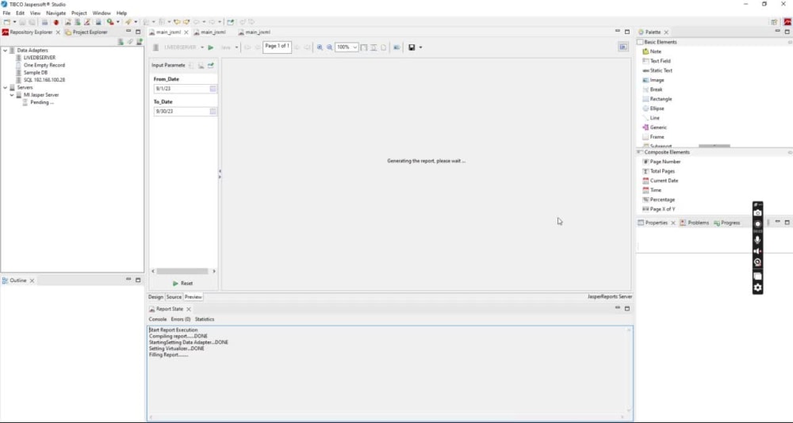Show the Errors (0) tab
Viewport: 793px width, 423px height.
click(x=181, y=319)
